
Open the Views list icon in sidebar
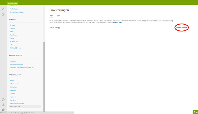click(3, 14)
